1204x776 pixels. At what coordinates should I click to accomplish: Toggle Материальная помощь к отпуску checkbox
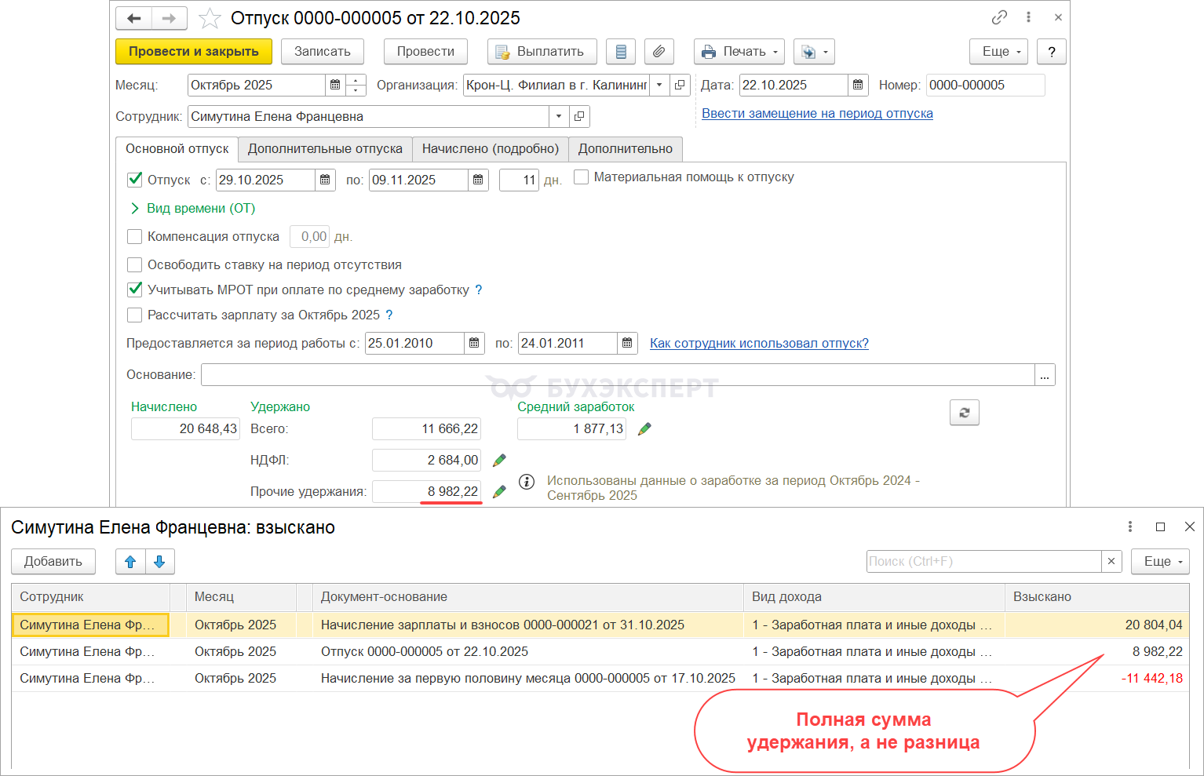[581, 177]
